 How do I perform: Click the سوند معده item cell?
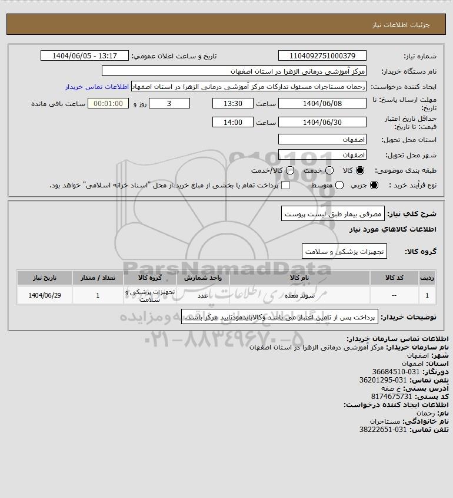299,295
